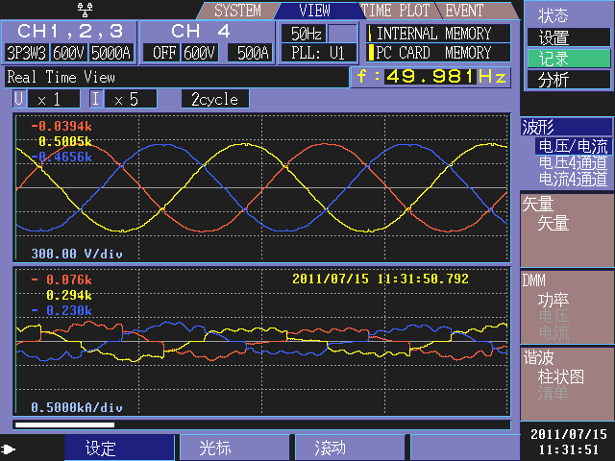Select 设置 in the side menu
The image size is (615, 461).
[569, 37]
